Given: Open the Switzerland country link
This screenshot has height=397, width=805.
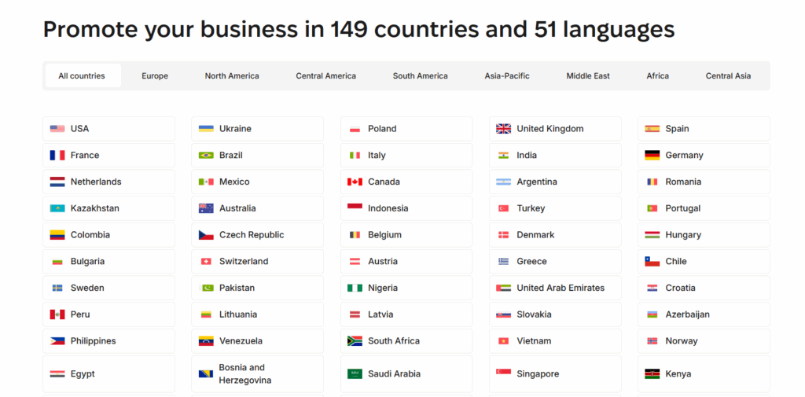Looking at the screenshot, I should (x=258, y=262).
